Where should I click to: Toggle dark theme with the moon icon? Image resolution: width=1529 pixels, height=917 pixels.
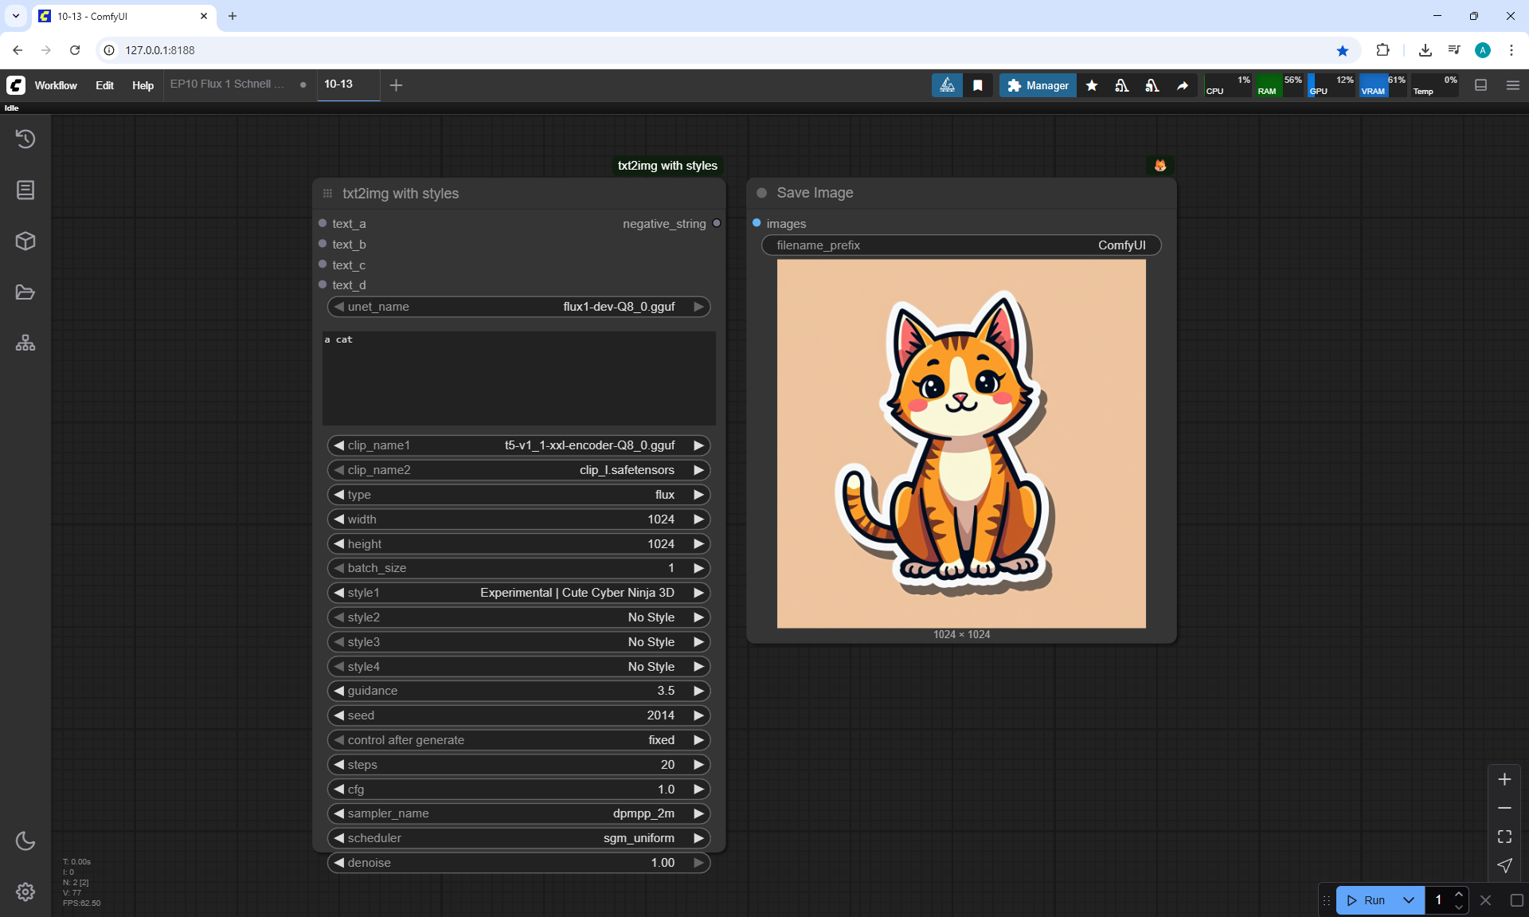click(25, 841)
